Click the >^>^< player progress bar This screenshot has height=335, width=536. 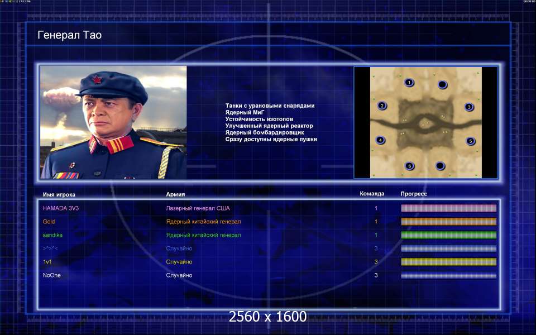448,248
